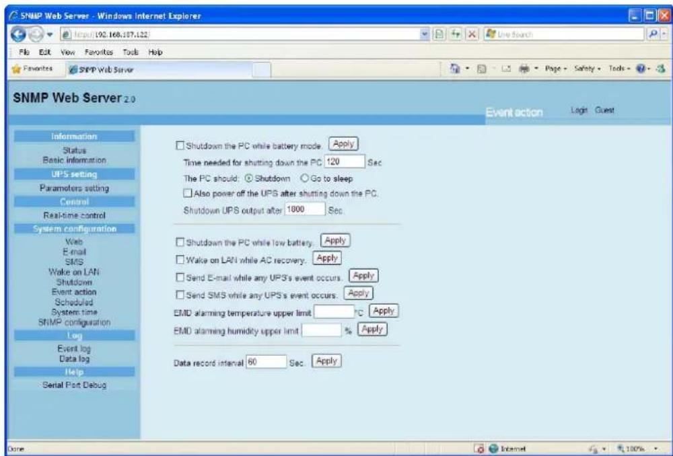Click the Refresh icon beside address bar

click(x=456, y=34)
